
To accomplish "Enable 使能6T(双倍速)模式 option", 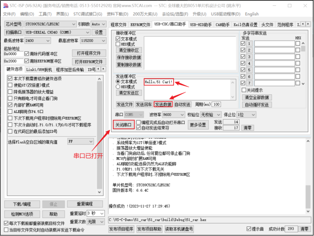I will [10, 85].
